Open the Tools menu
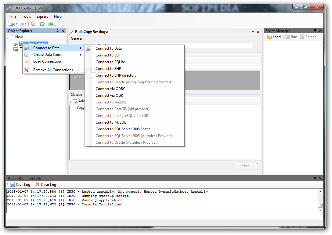 [x=27, y=16]
